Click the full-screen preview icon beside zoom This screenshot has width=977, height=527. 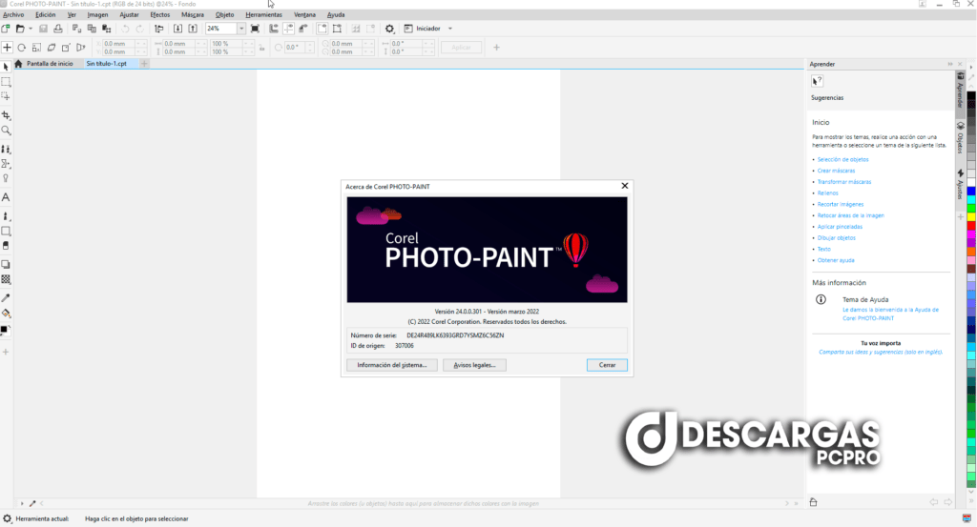(255, 29)
